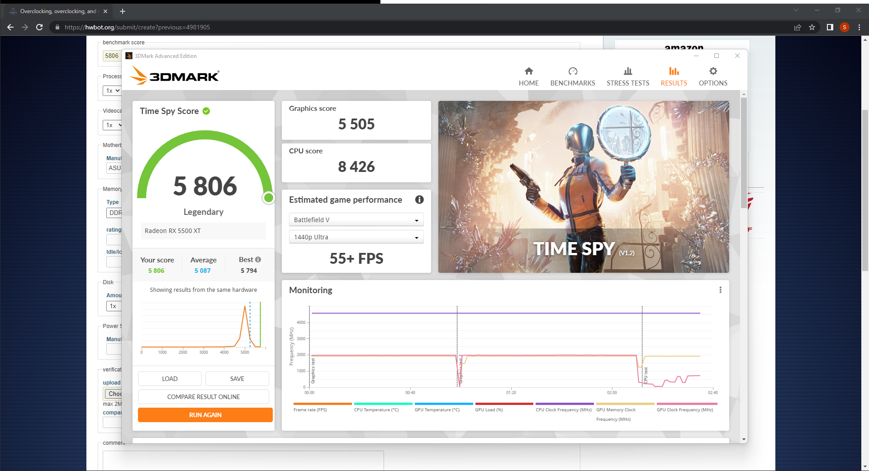Minimize the 3DMark window

click(x=696, y=56)
